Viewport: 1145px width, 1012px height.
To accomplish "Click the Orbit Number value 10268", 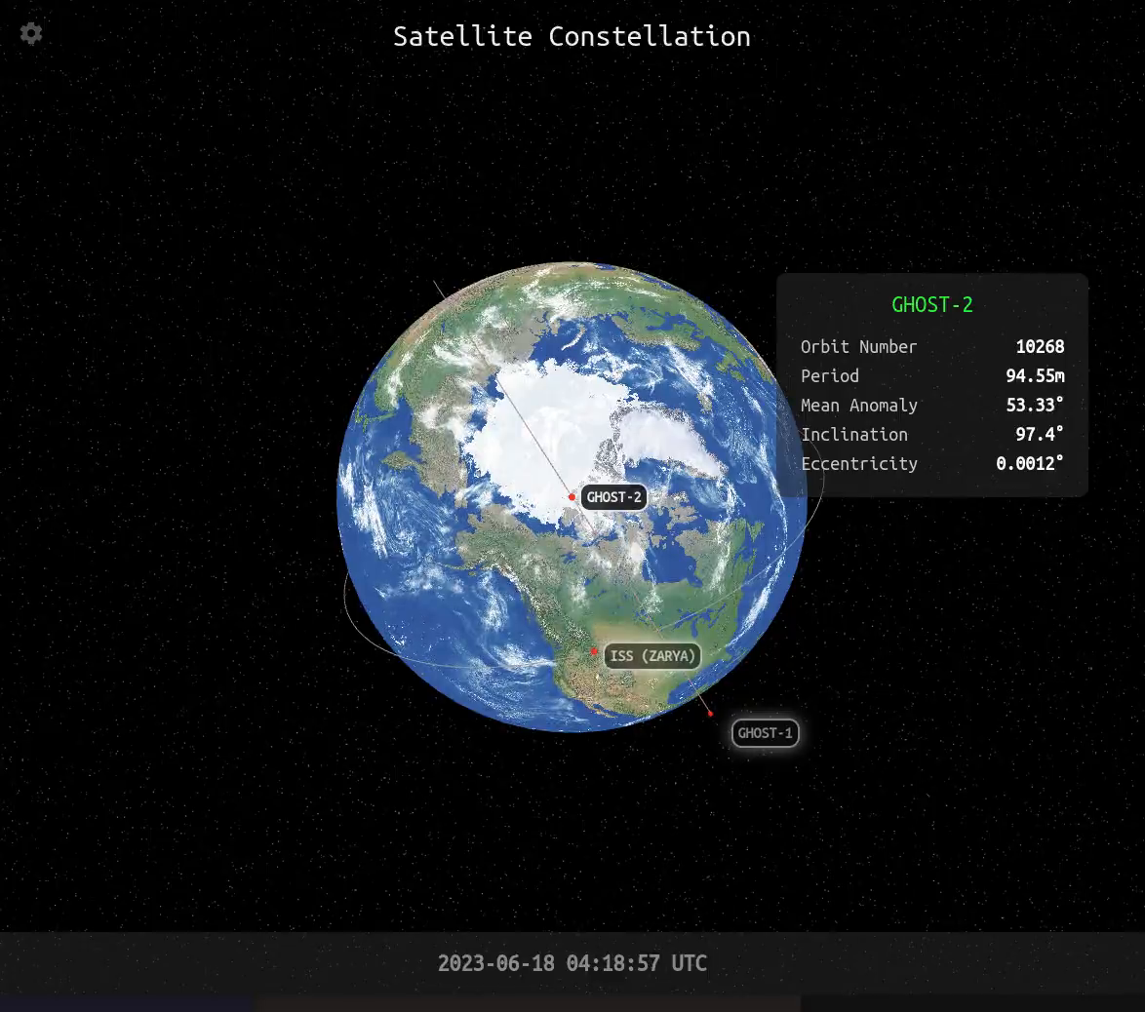I will coord(1040,347).
